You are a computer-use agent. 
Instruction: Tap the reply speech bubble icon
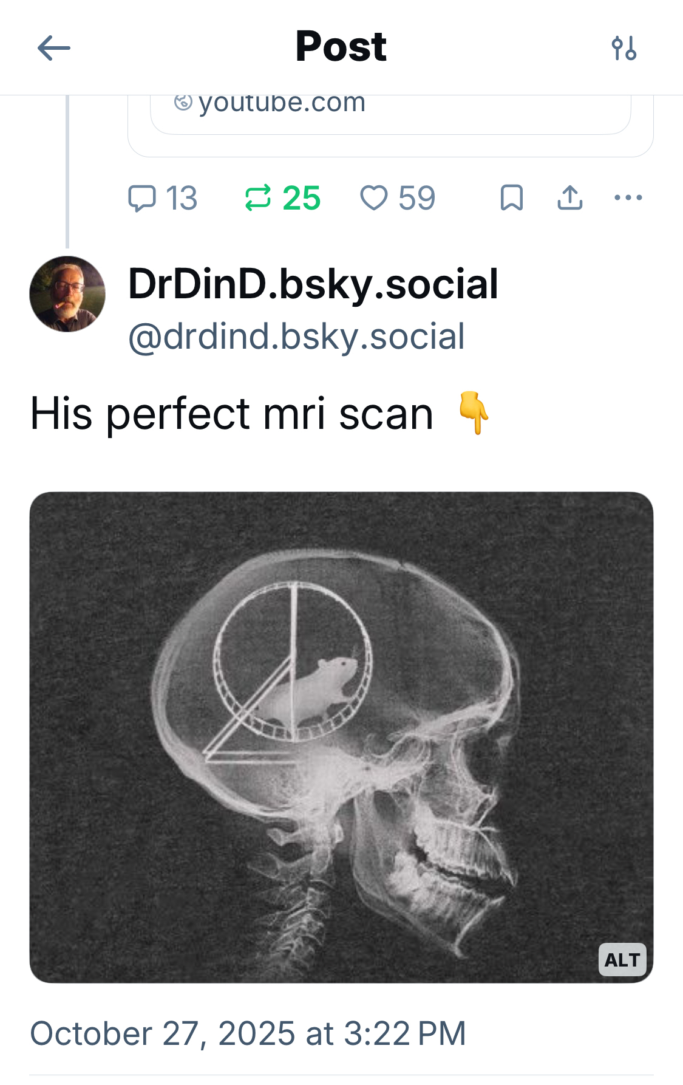pyautogui.click(x=142, y=198)
